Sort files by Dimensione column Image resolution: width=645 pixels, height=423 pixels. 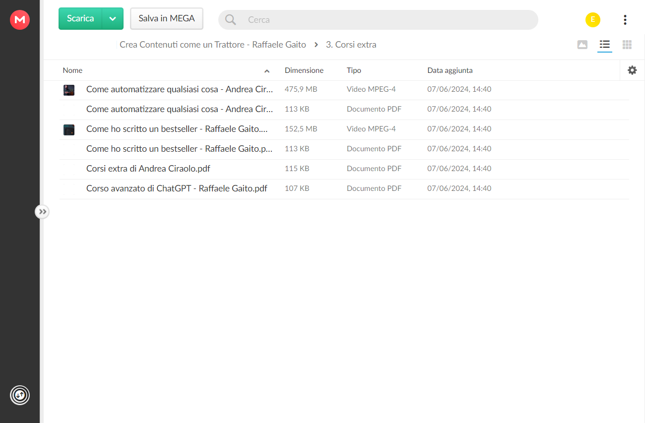tap(304, 70)
